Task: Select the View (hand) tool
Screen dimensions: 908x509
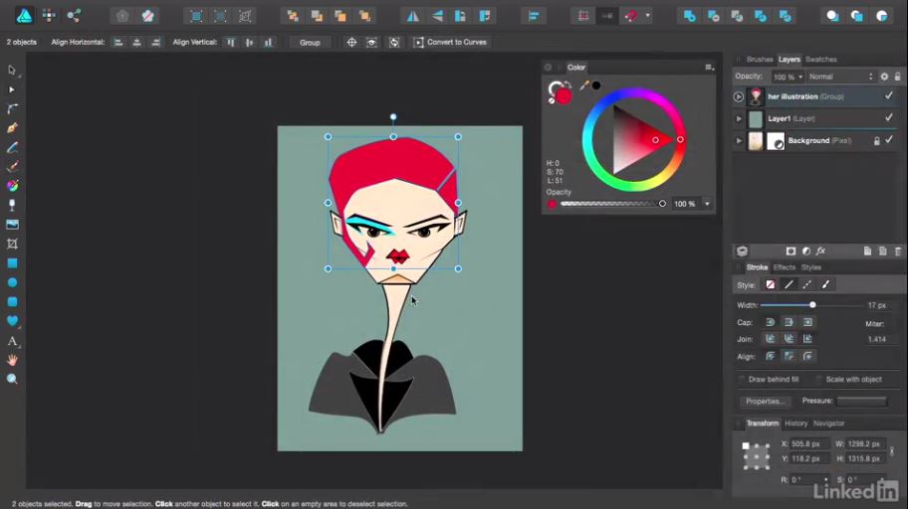Action: coord(12,360)
